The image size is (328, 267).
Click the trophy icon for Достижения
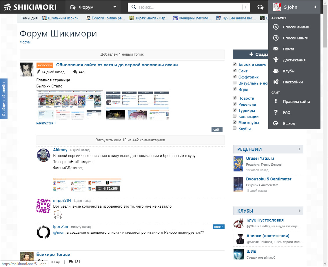coord(276,60)
